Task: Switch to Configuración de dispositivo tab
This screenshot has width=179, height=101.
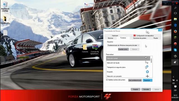Action: [144, 36]
